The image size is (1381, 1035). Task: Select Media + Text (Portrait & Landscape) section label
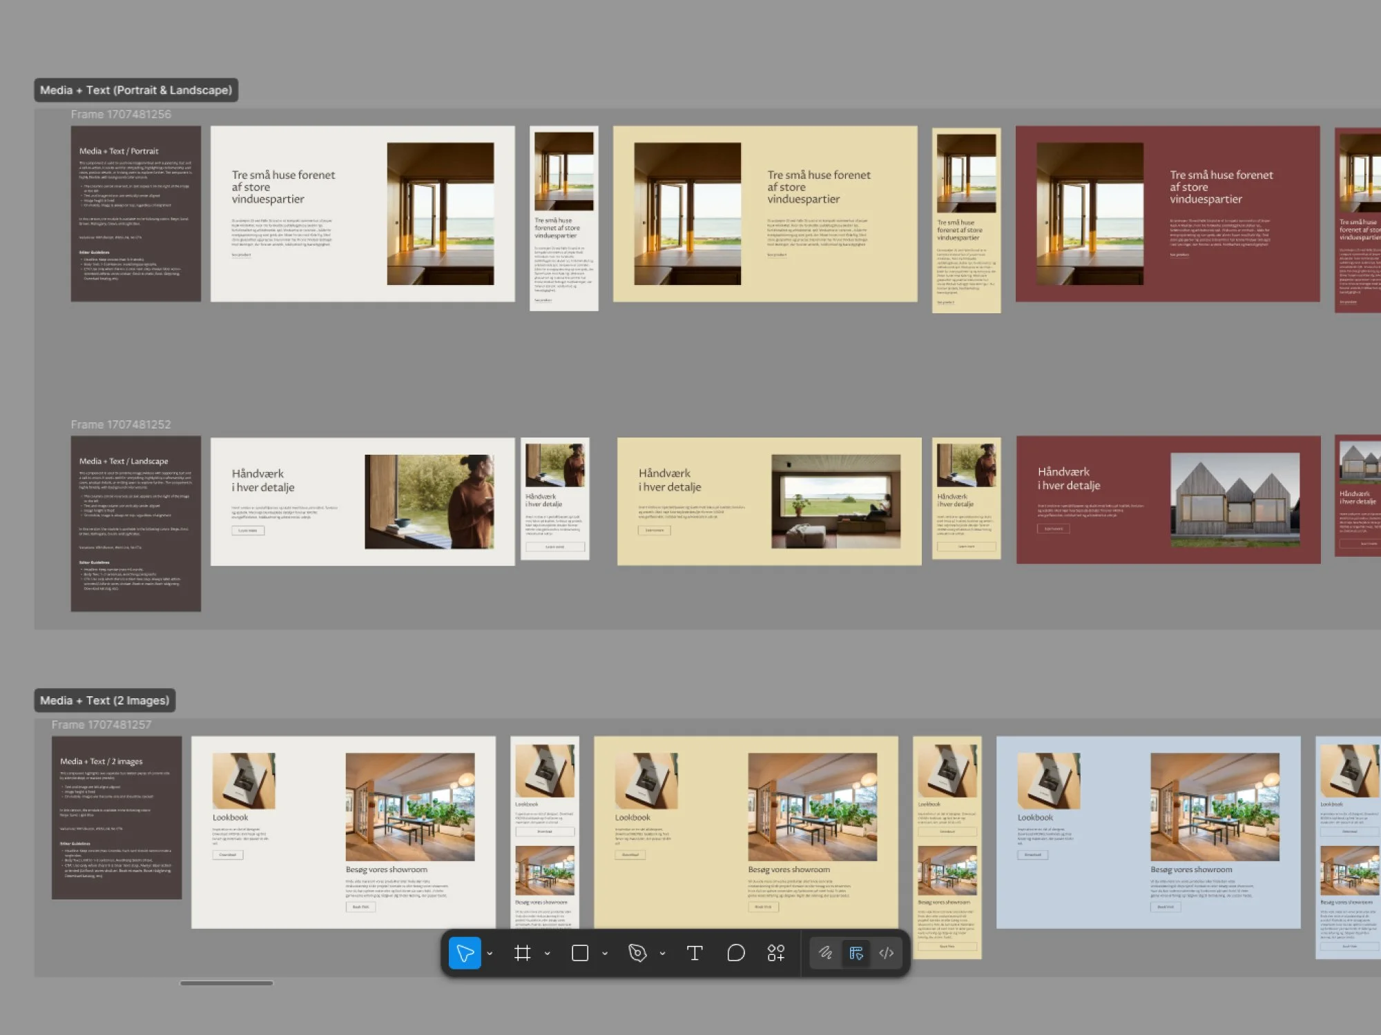click(x=136, y=90)
